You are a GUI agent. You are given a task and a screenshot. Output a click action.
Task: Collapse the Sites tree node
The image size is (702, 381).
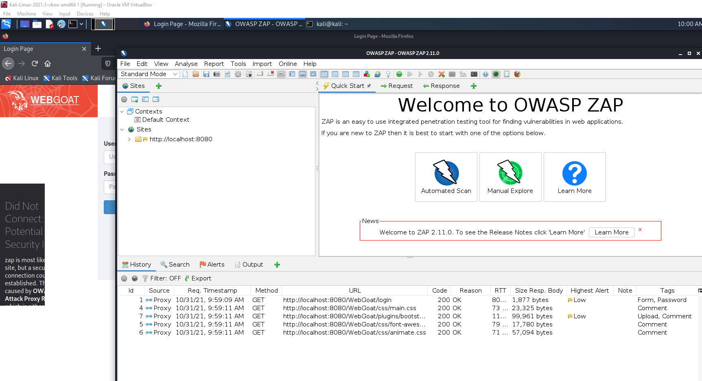(x=122, y=129)
